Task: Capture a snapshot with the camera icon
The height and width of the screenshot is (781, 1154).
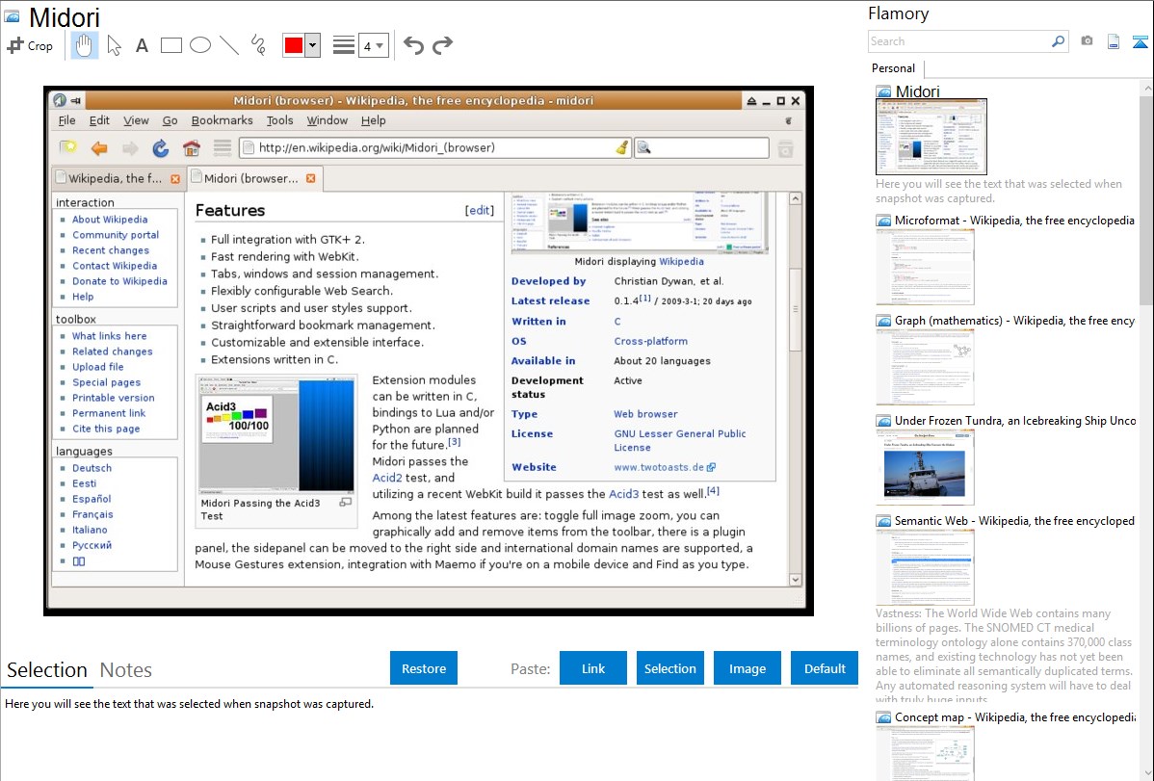Action: [x=1087, y=41]
